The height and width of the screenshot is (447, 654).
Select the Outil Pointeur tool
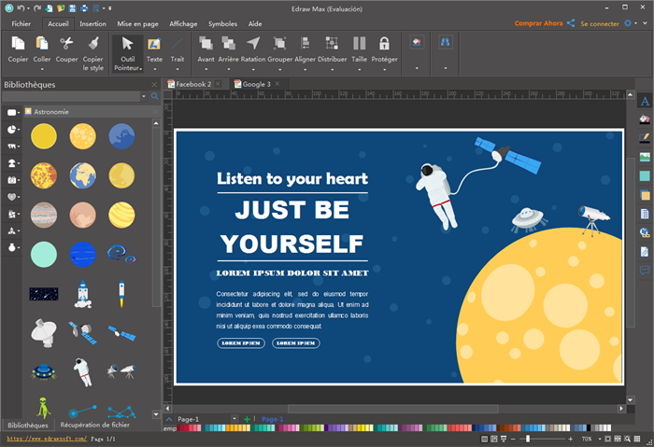pyautogui.click(x=127, y=45)
